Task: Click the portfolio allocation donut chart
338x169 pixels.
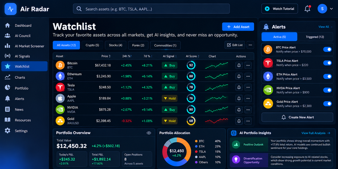Action: pos(177,152)
